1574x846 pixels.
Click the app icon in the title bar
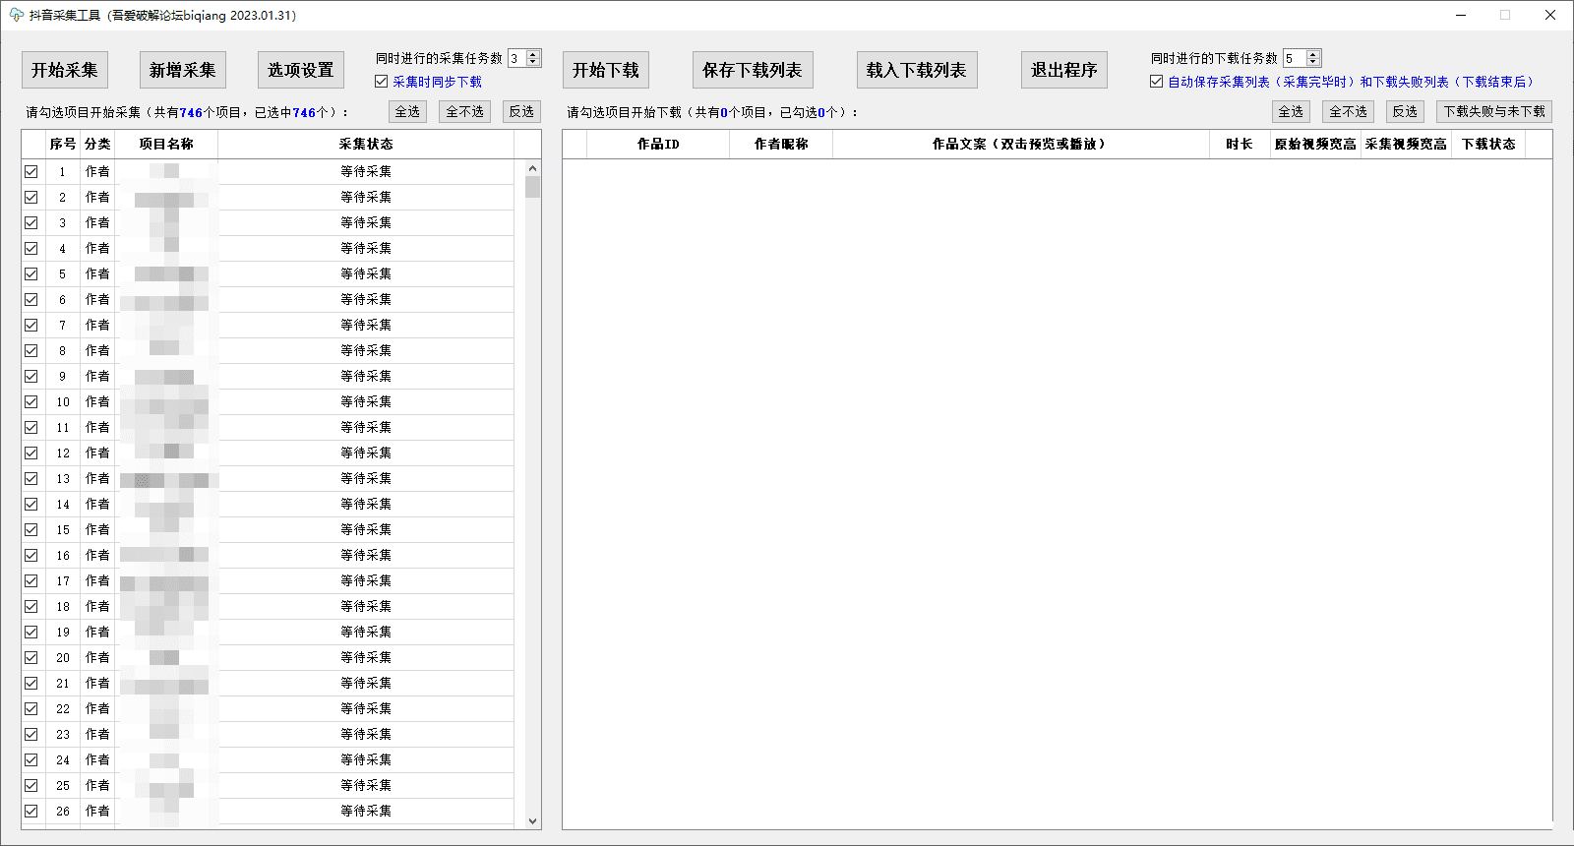tap(16, 15)
